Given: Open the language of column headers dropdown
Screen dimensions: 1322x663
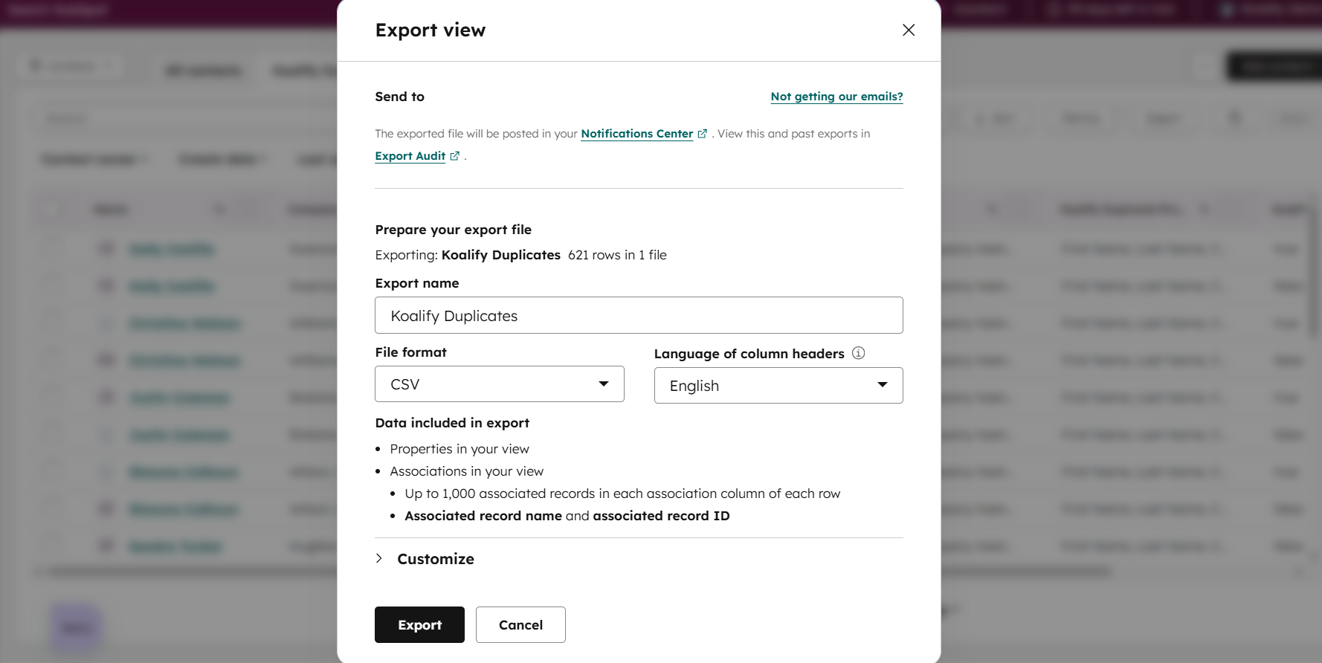Looking at the screenshot, I should point(778,386).
